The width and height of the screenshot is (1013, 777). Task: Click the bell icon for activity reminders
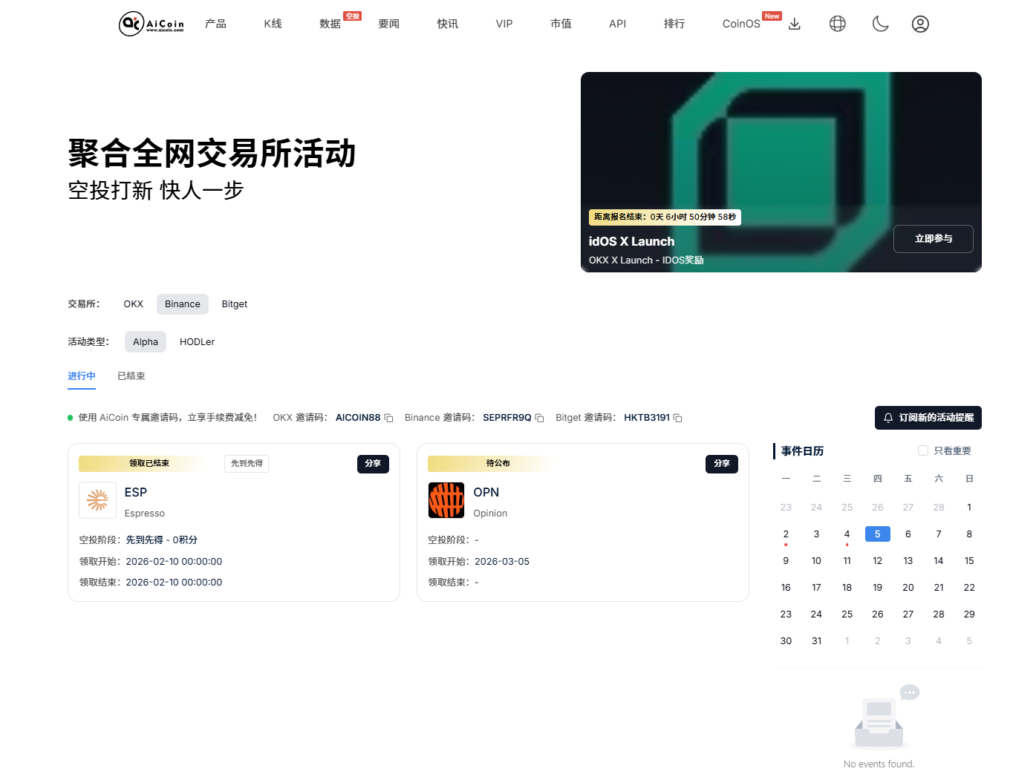point(887,418)
